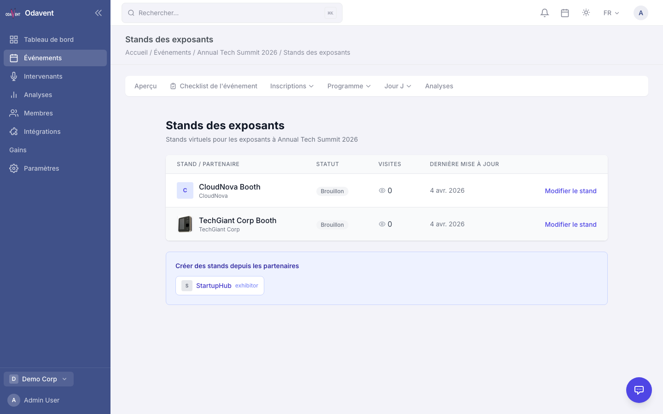
Task: Click the eye visits icon for CloudNova Booth
Action: [x=382, y=190]
